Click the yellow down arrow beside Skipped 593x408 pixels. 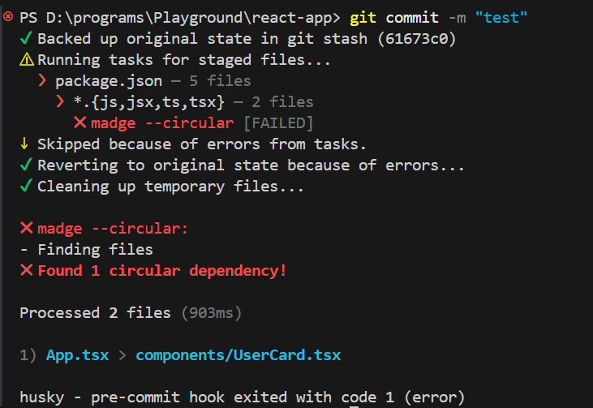[x=24, y=144]
